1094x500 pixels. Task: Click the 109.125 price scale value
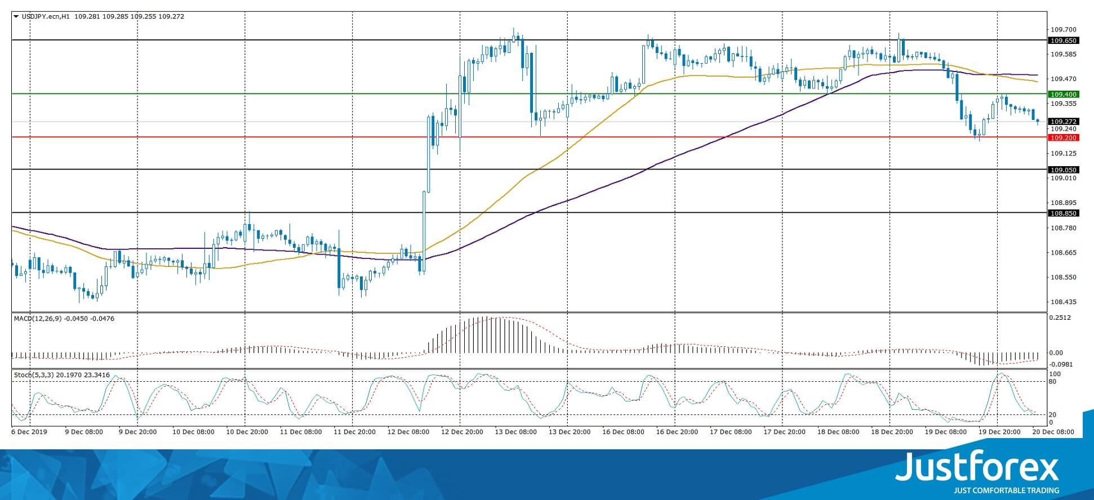pyautogui.click(x=1063, y=153)
